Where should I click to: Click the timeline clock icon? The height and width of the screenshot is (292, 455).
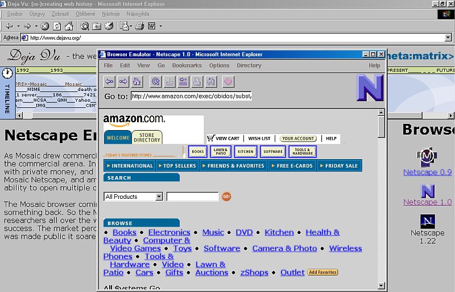(x=7, y=73)
